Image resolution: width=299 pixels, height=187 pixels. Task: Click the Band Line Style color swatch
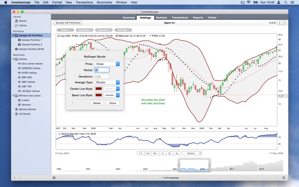pyautogui.click(x=99, y=95)
